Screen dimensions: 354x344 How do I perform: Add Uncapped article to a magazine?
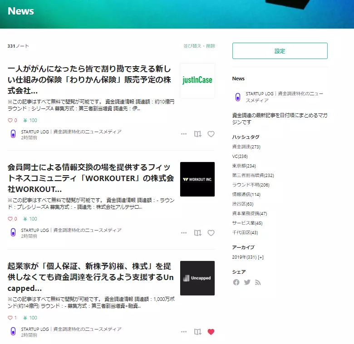click(197, 332)
